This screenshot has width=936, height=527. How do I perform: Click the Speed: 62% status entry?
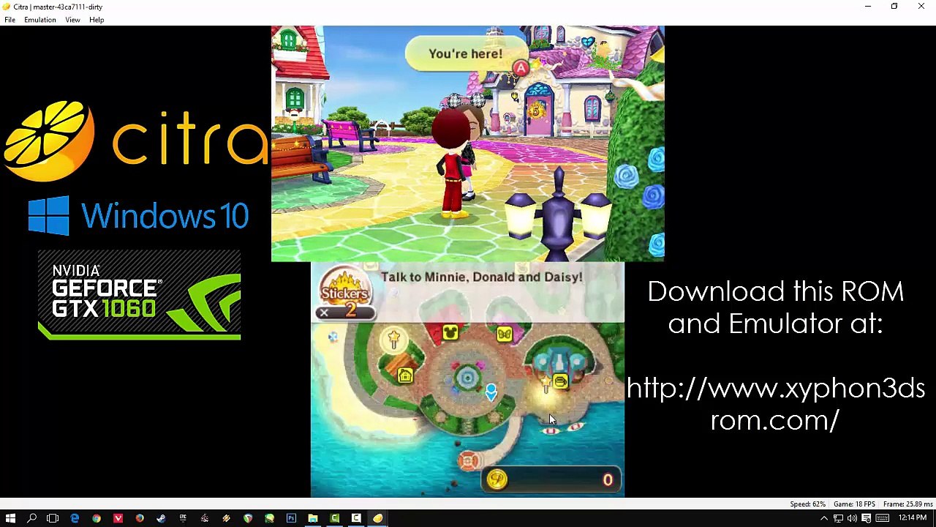[807, 504]
